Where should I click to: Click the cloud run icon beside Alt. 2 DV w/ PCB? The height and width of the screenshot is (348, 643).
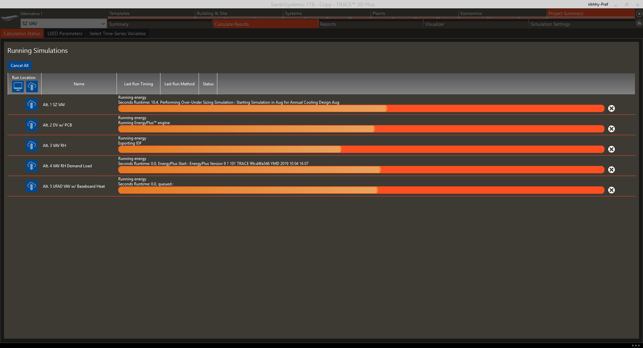coord(32,125)
